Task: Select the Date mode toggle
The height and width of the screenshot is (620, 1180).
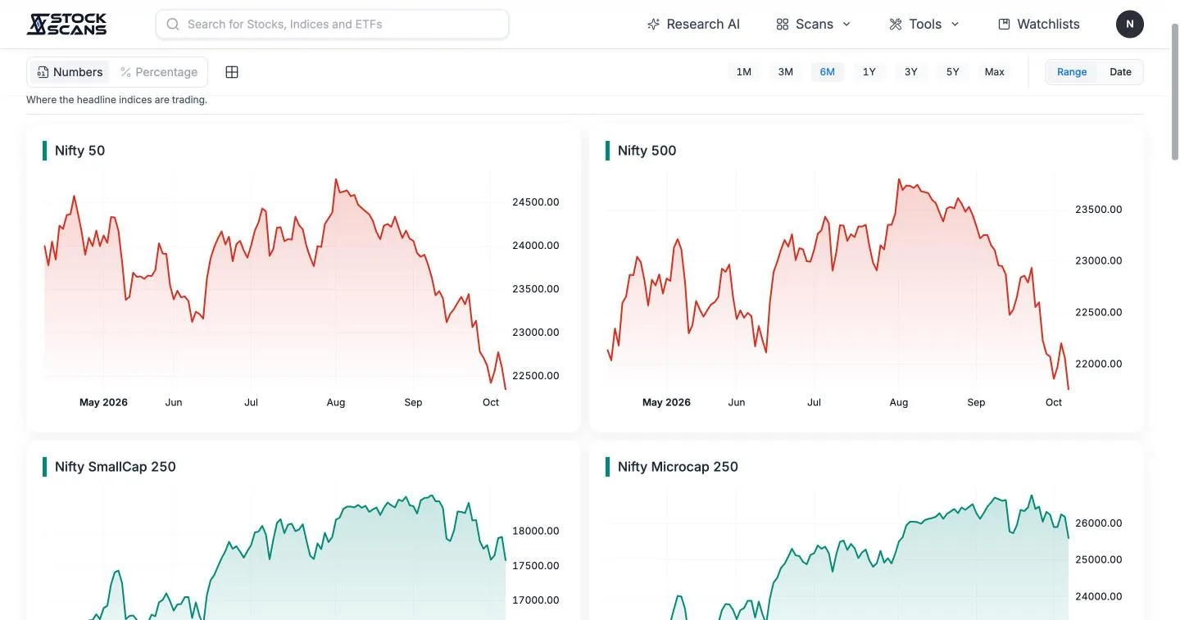Action: (1120, 72)
